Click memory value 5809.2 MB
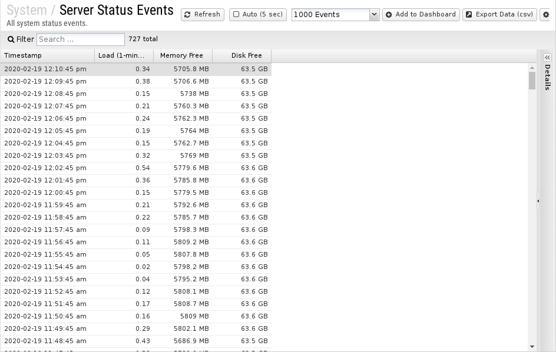 (191, 242)
